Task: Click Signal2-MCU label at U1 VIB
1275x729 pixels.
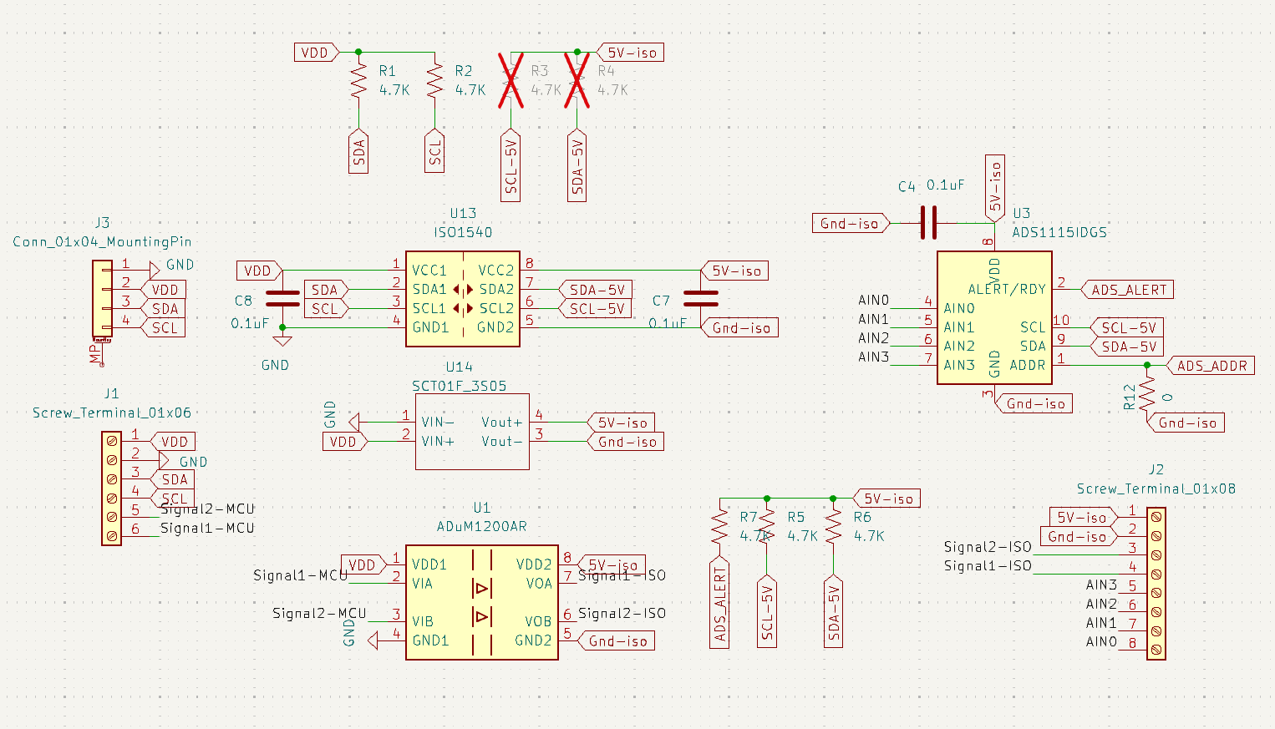Action: (x=319, y=613)
